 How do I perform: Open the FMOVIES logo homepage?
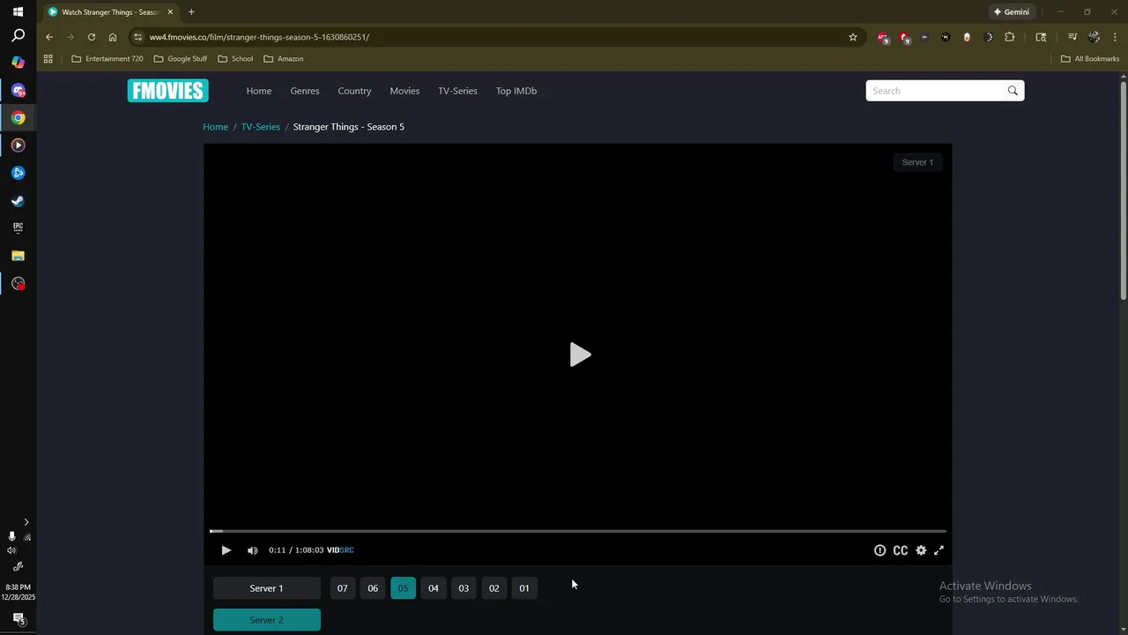[167, 91]
